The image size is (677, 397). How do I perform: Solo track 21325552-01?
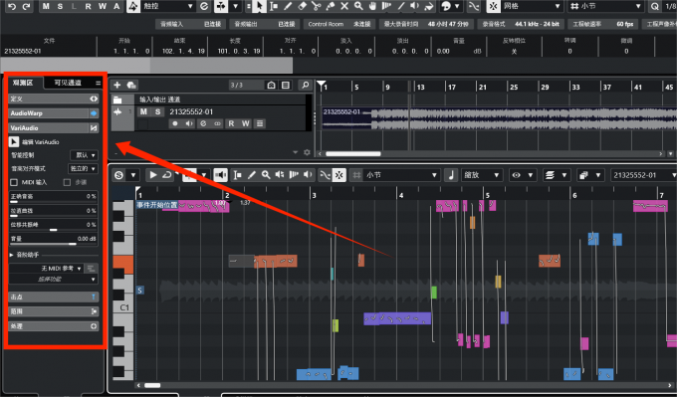[157, 111]
